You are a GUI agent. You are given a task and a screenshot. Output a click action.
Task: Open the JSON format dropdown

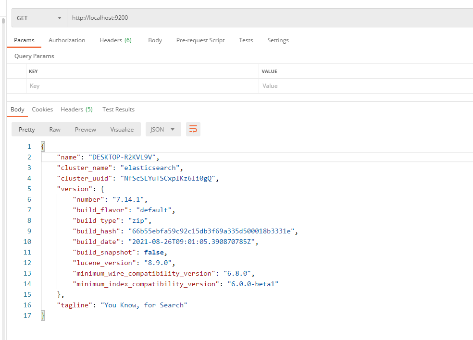coord(163,129)
